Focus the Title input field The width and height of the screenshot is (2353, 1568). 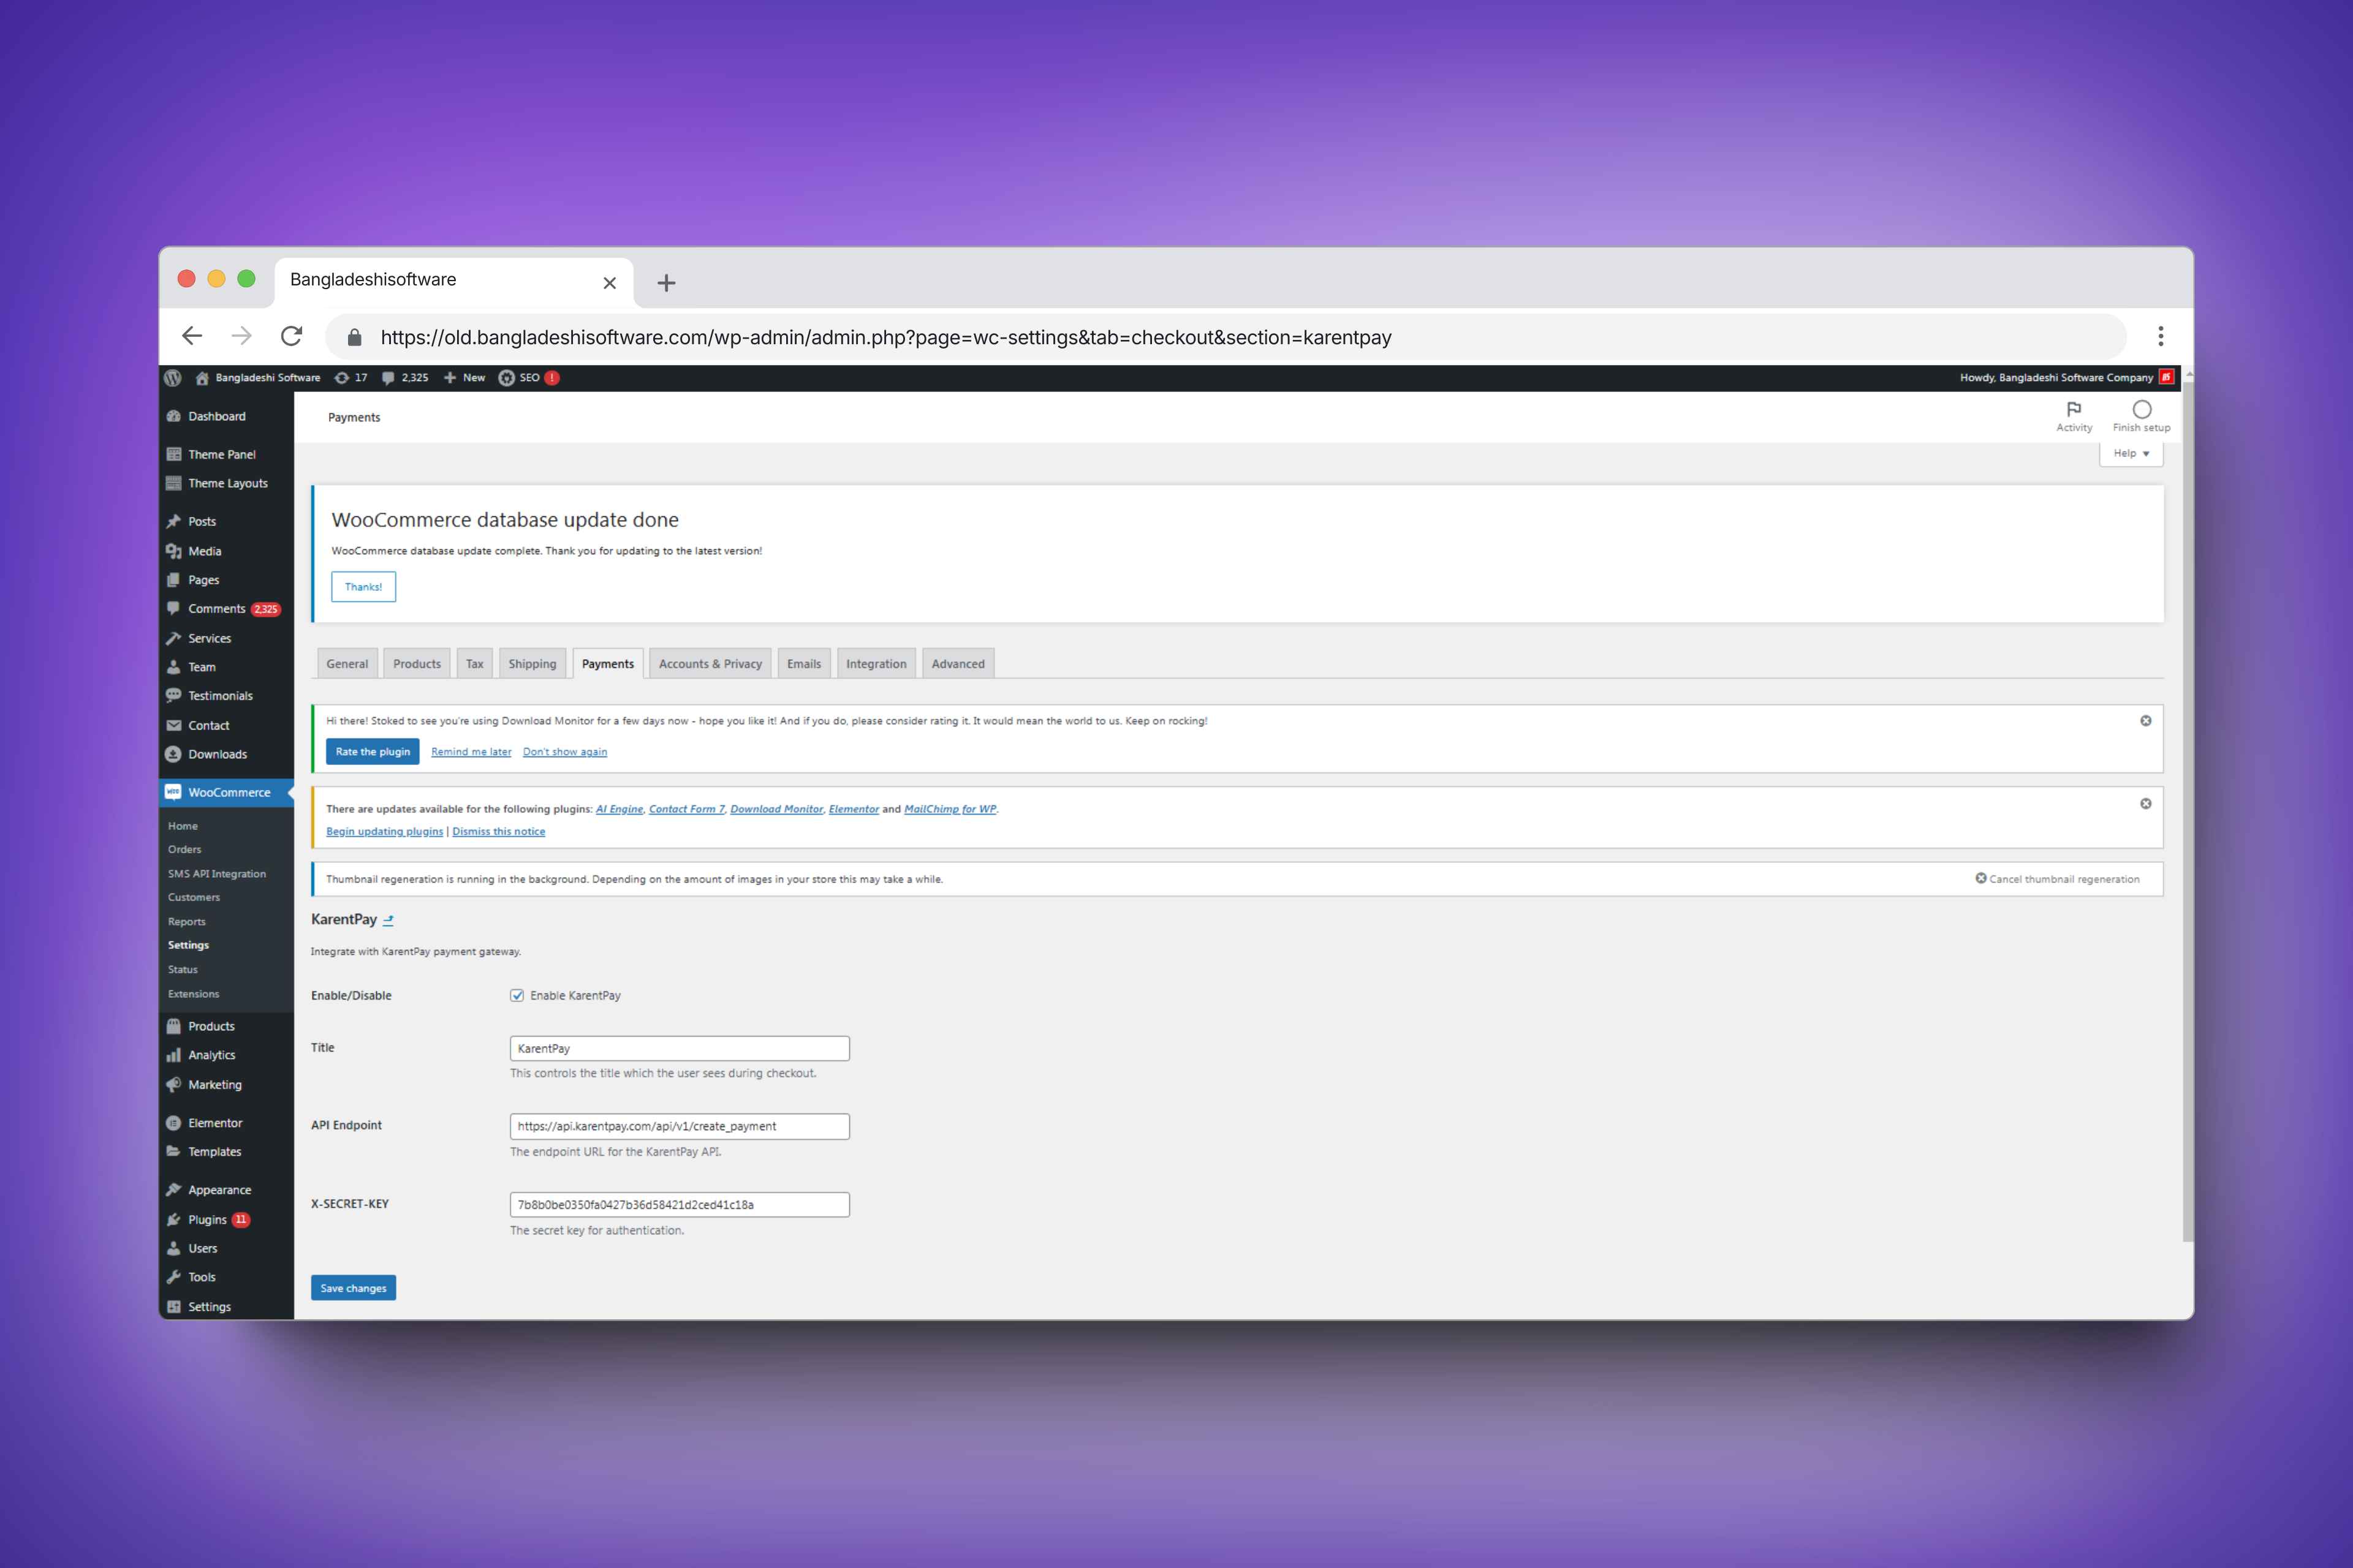[680, 1049]
